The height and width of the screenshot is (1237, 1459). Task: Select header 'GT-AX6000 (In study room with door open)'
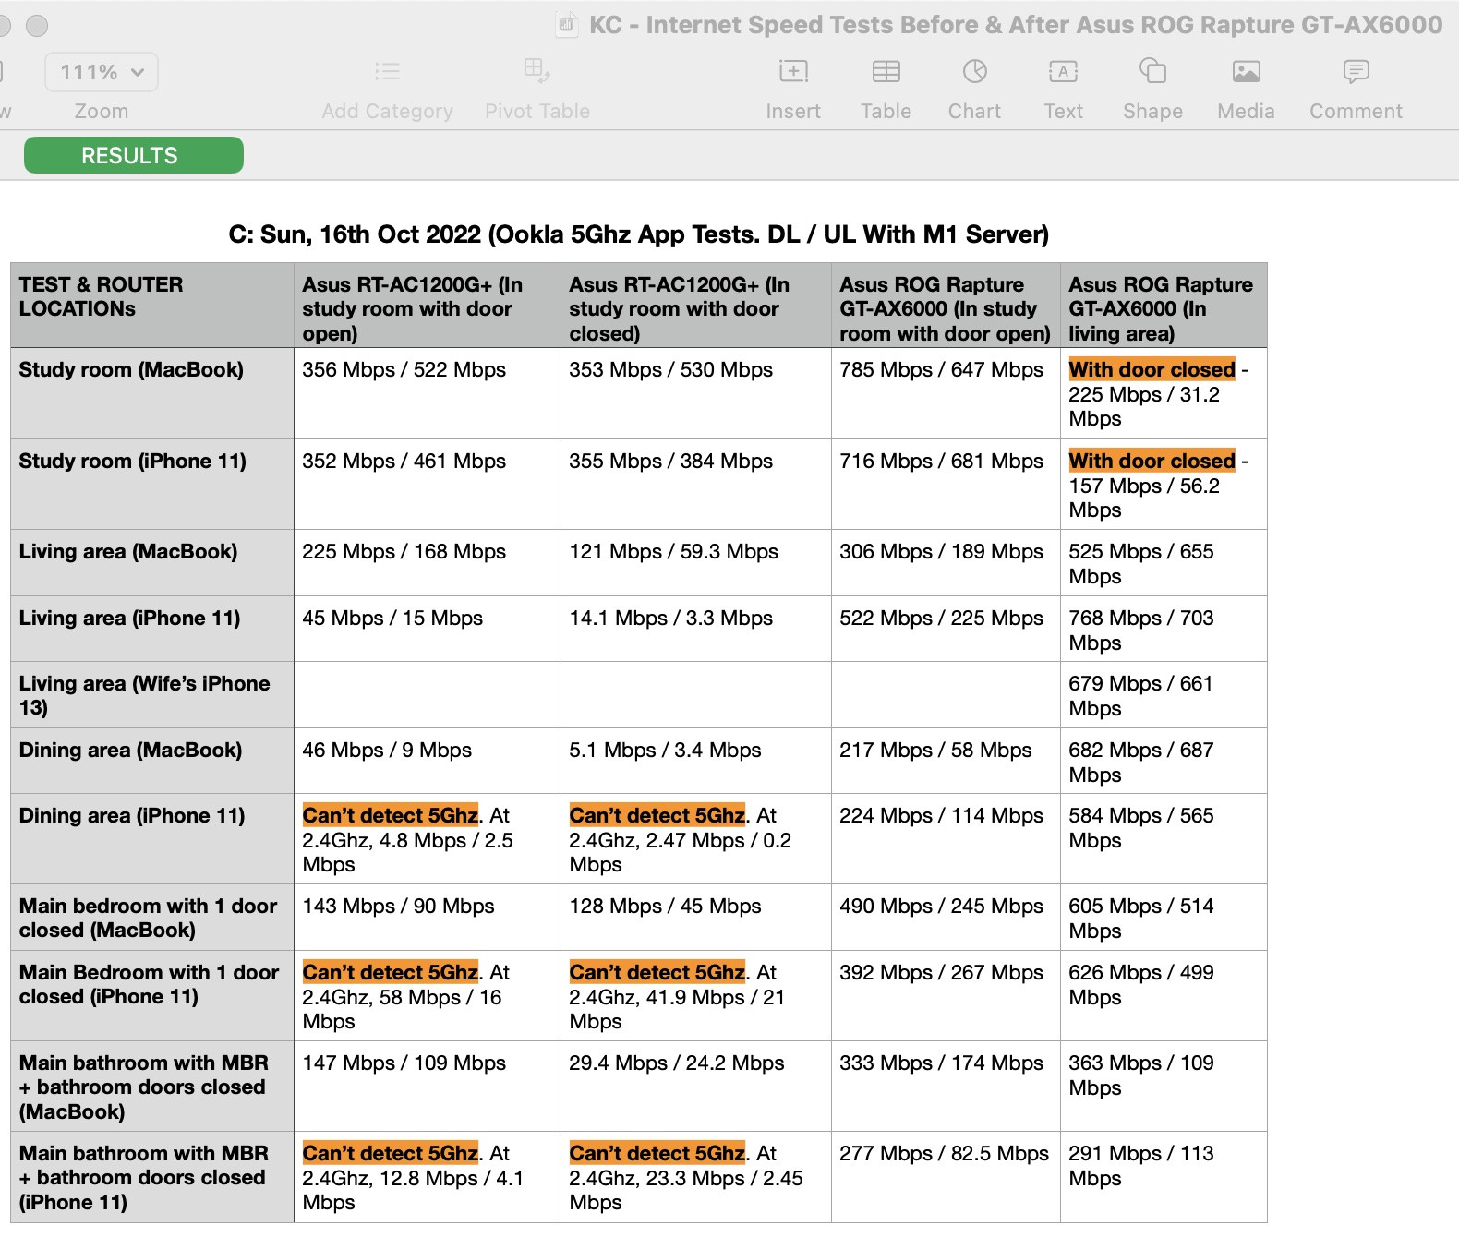pos(947,306)
